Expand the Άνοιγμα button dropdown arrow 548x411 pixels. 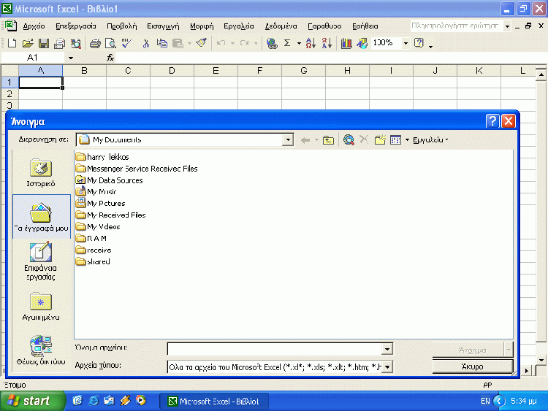pos(509,349)
